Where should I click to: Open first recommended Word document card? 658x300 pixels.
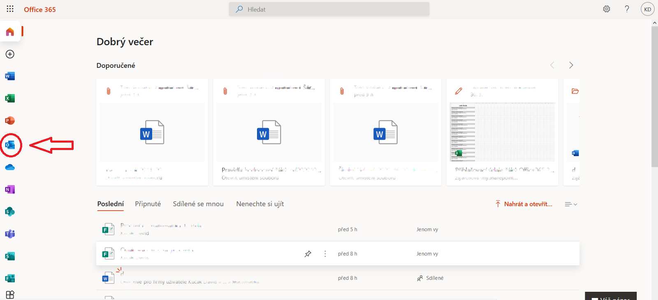pyautogui.click(x=152, y=132)
